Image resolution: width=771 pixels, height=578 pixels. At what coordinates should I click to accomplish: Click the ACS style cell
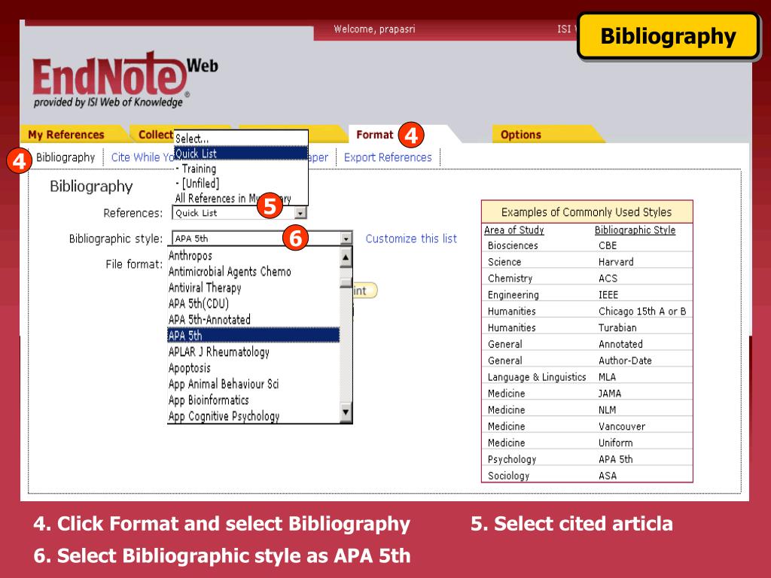click(x=608, y=278)
